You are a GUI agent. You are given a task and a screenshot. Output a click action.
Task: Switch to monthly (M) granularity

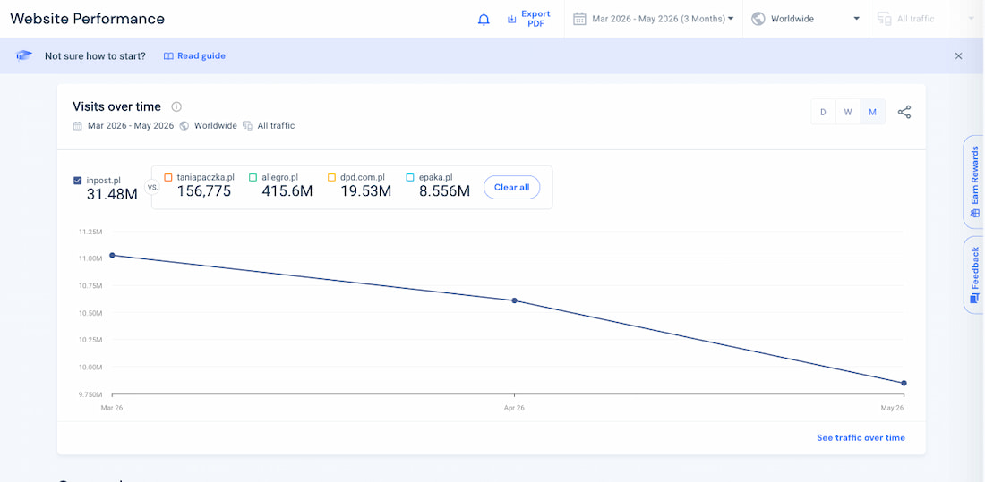(x=872, y=112)
